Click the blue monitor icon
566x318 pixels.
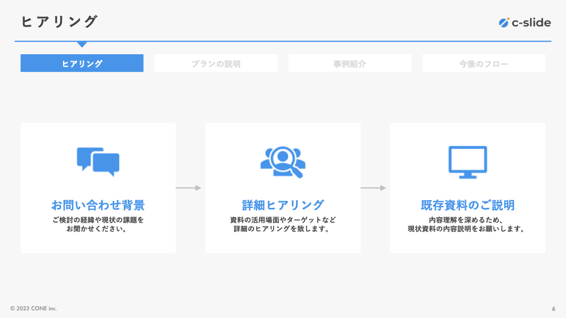[x=468, y=162]
